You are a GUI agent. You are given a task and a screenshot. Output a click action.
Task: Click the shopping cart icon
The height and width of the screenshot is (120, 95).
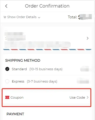click(5, 17)
